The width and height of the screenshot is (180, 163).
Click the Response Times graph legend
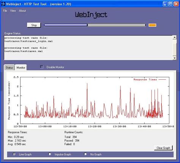[x=150, y=80]
